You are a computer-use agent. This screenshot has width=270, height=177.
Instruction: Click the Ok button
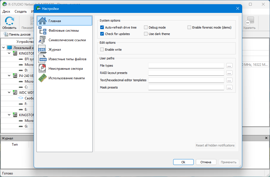183,162
